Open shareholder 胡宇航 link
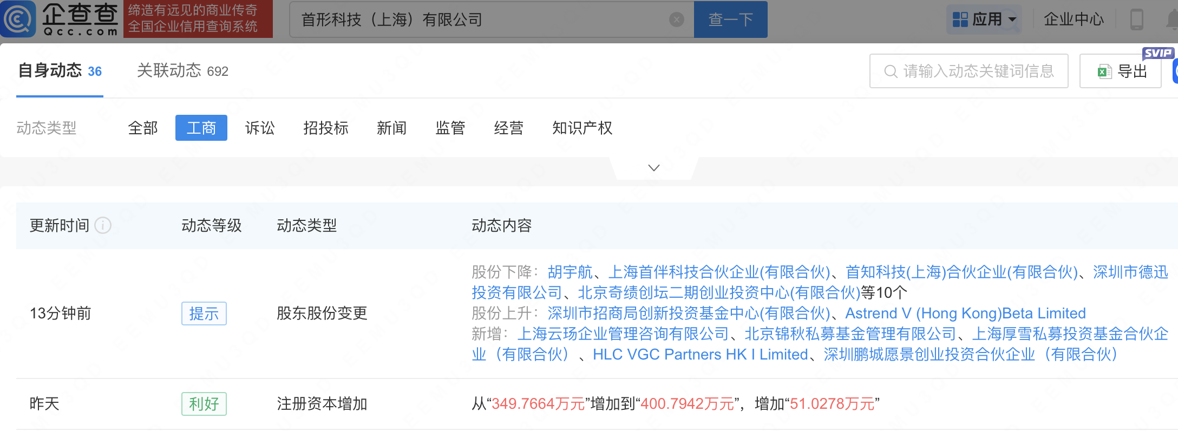Viewport: 1178px width, 431px height. point(570,272)
